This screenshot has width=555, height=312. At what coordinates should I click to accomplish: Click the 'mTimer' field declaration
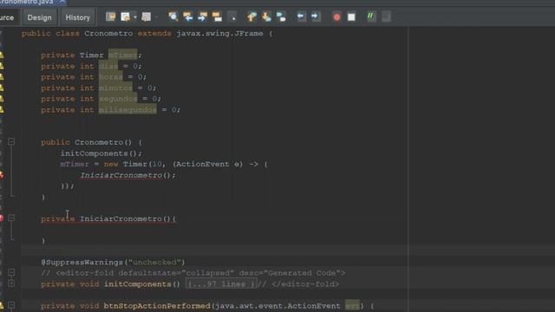[122, 55]
